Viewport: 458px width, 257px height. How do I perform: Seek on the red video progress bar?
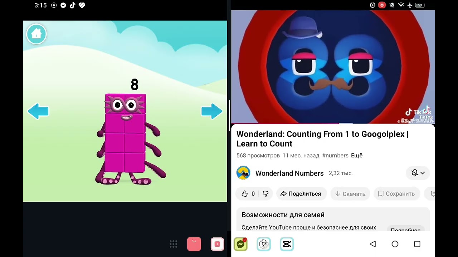[x=333, y=124]
